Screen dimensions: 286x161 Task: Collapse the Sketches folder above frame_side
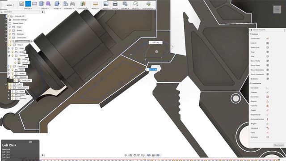tap(9, 77)
